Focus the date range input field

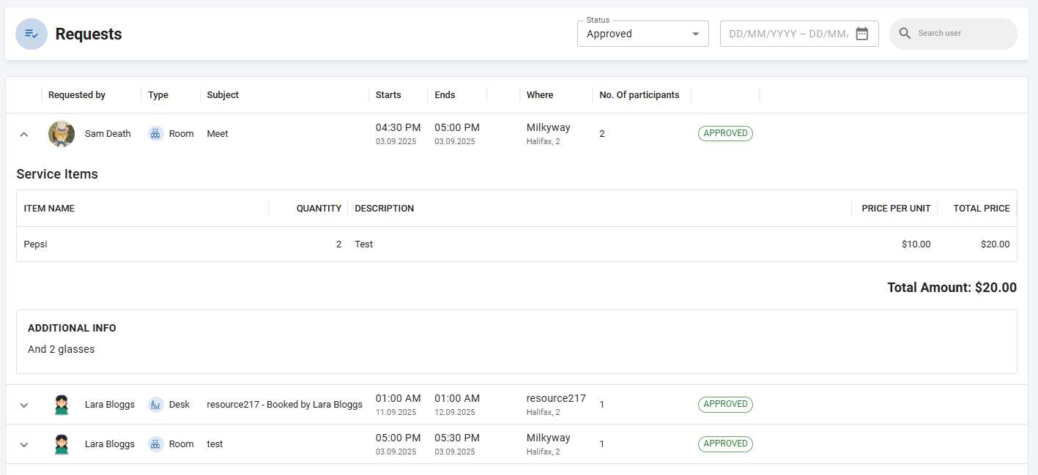pos(787,34)
